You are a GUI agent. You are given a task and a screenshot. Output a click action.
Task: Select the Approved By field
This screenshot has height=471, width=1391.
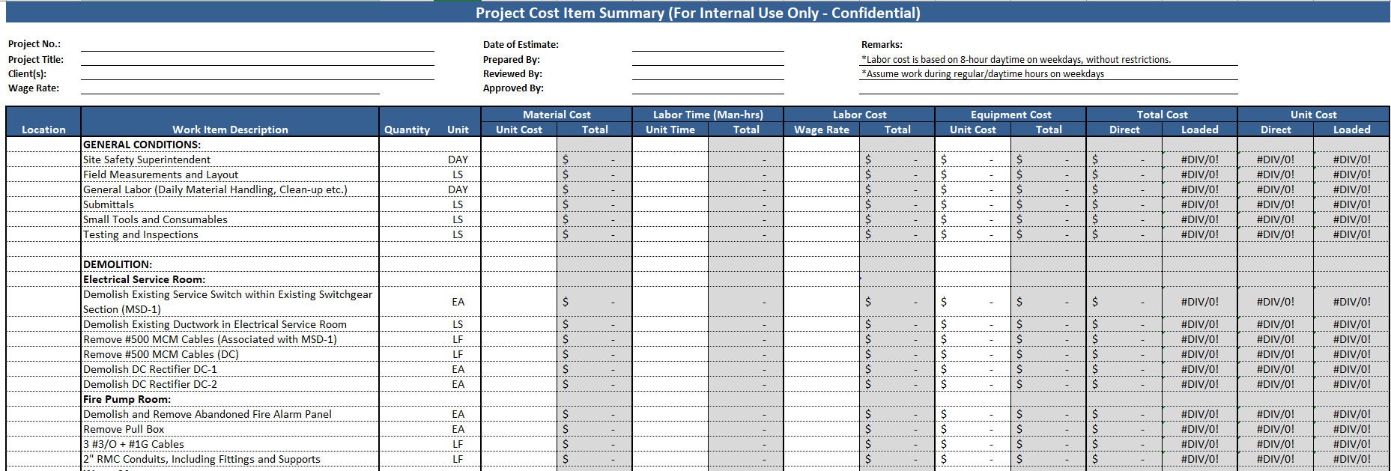pyautogui.click(x=708, y=88)
